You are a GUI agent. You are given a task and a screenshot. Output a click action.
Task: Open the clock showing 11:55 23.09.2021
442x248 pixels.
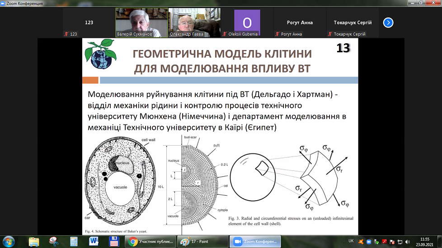click(x=424, y=242)
